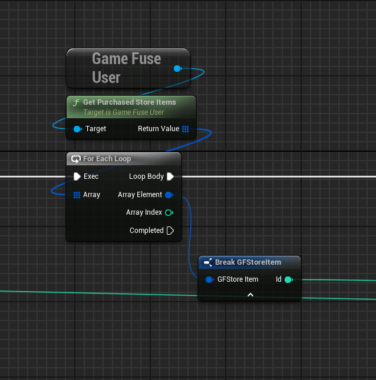Click the function icon on Get Purchased Store Items
Image resolution: width=376 pixels, height=380 pixels.
pos(76,102)
